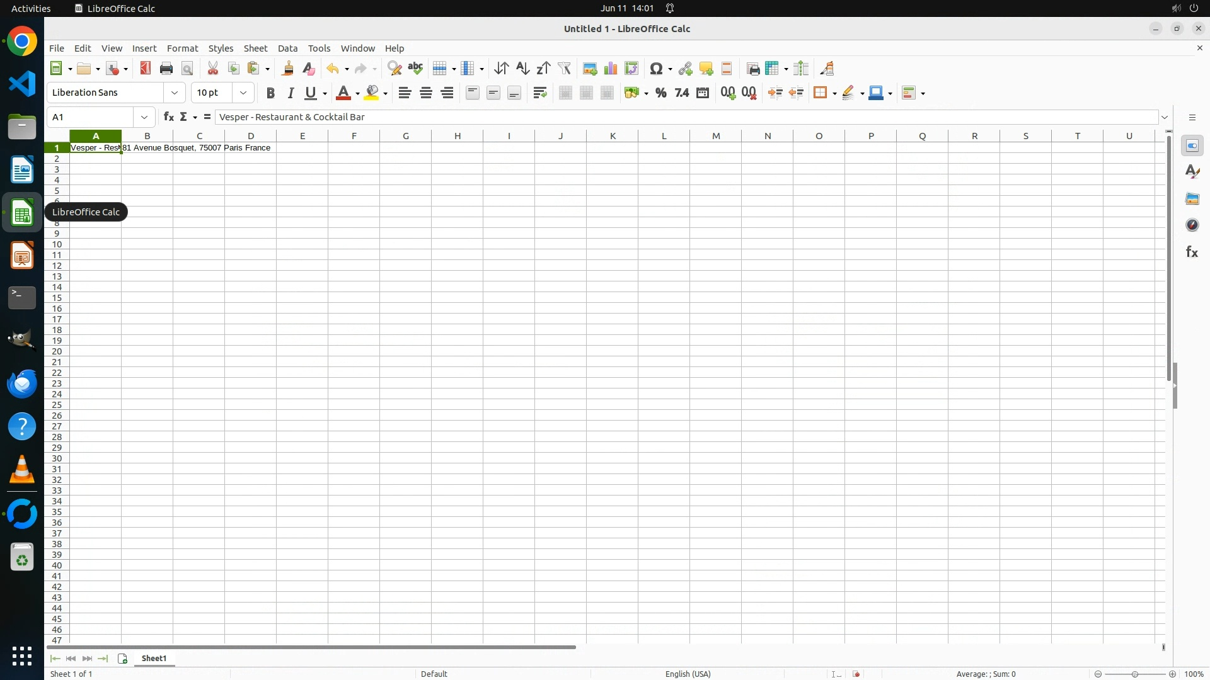The height and width of the screenshot is (680, 1210).
Task: Toggle Wrap Text button
Action: 539,93
